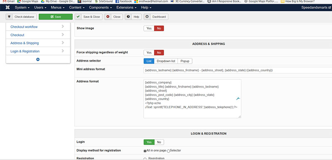Click the green Save button
Screen dimensions: 332x160
pyautogui.click(x=56, y=17)
